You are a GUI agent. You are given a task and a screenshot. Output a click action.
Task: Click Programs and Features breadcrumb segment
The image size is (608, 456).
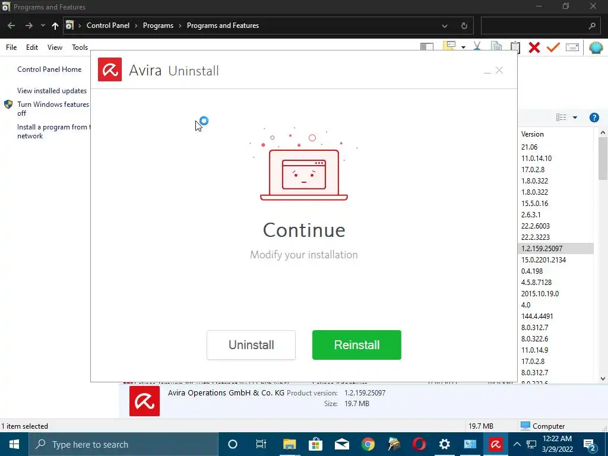pos(223,26)
